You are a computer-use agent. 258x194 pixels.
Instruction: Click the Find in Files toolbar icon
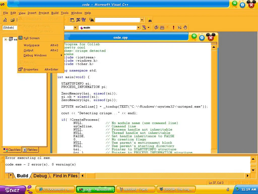click(x=91, y=20)
